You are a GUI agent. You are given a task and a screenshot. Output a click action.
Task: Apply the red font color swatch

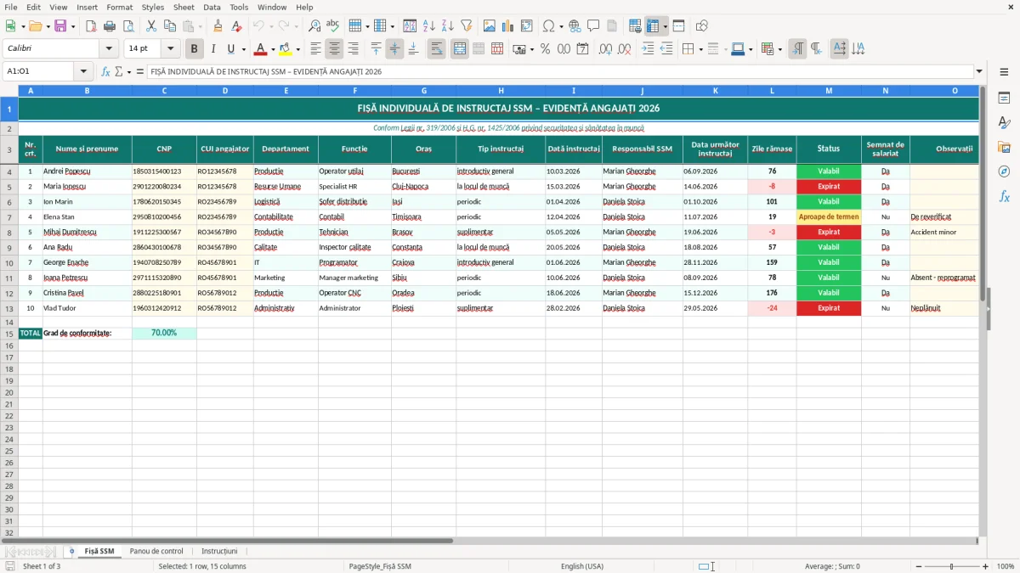tap(261, 49)
